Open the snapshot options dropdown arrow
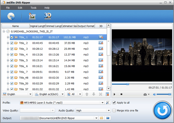This screenshot has width=174, height=123. pyautogui.click(x=149, y=94)
